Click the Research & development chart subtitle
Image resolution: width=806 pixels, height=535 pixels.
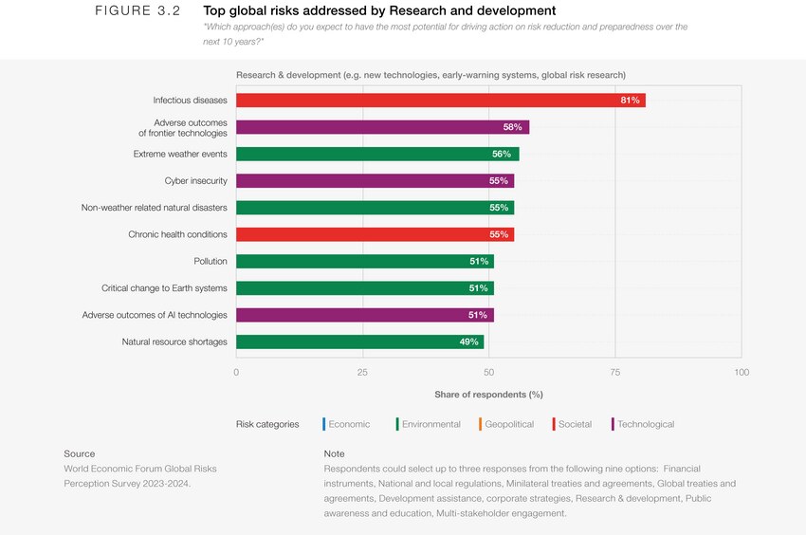pyautogui.click(x=430, y=75)
